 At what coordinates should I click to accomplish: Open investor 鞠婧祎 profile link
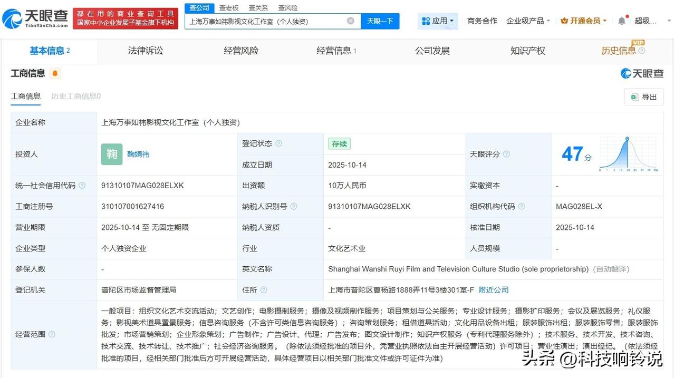(138, 154)
